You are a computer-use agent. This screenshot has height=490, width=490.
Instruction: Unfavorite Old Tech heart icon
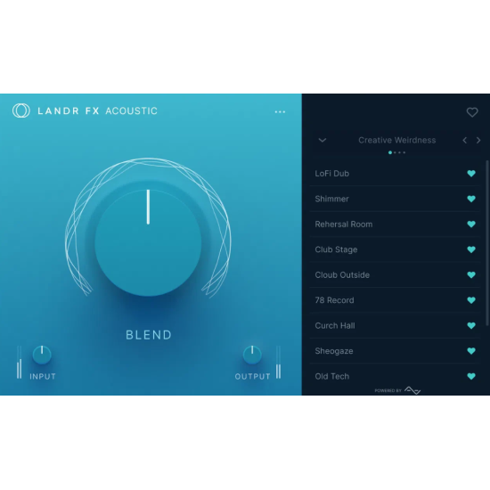tap(471, 376)
